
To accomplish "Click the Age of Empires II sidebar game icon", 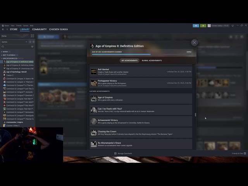I will click(x=4, y=62).
